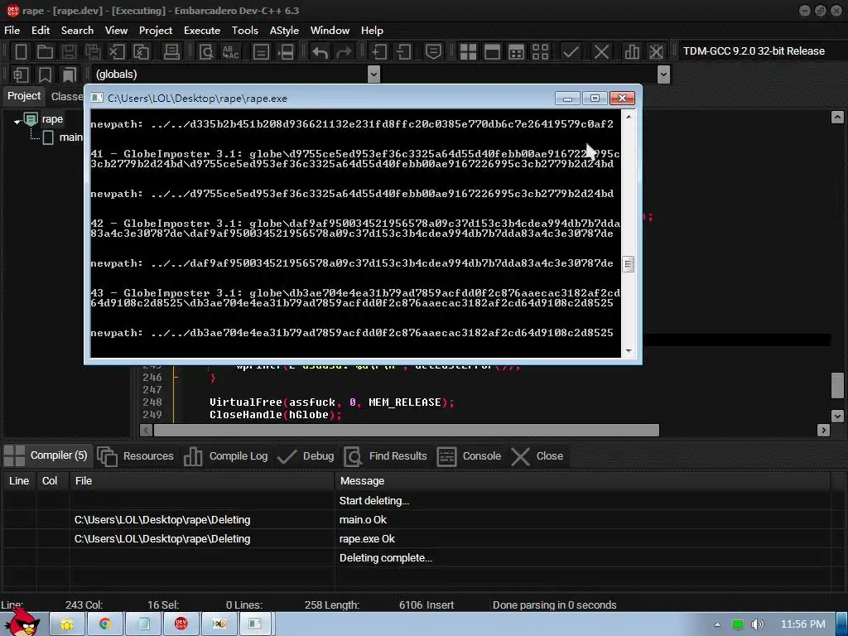The height and width of the screenshot is (636, 848).
Task: Click the Dev-C++ taskbar icon
Action: pyautogui.click(x=181, y=624)
